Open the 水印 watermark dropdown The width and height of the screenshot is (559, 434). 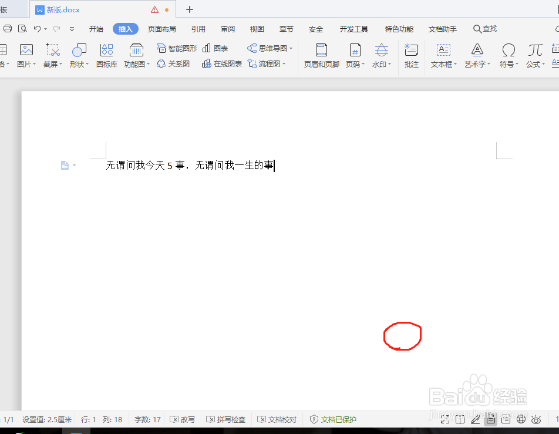pyautogui.click(x=381, y=56)
